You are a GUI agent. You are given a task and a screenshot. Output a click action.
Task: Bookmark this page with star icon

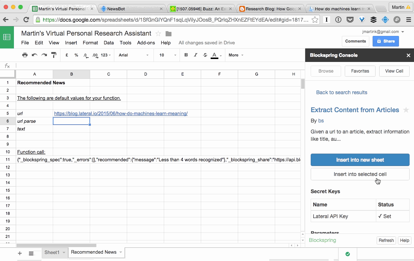315,19
